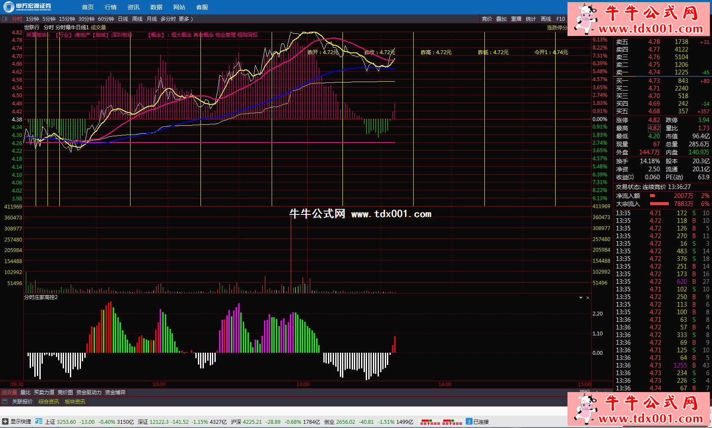Open the 板块资讯 tab

[75, 401]
